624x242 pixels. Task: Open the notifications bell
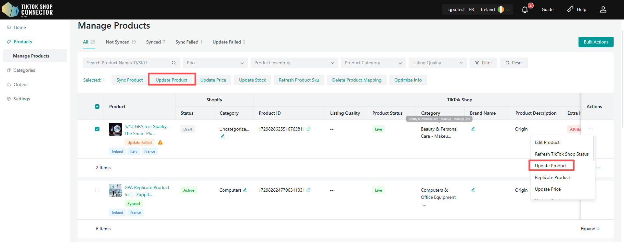click(x=525, y=10)
